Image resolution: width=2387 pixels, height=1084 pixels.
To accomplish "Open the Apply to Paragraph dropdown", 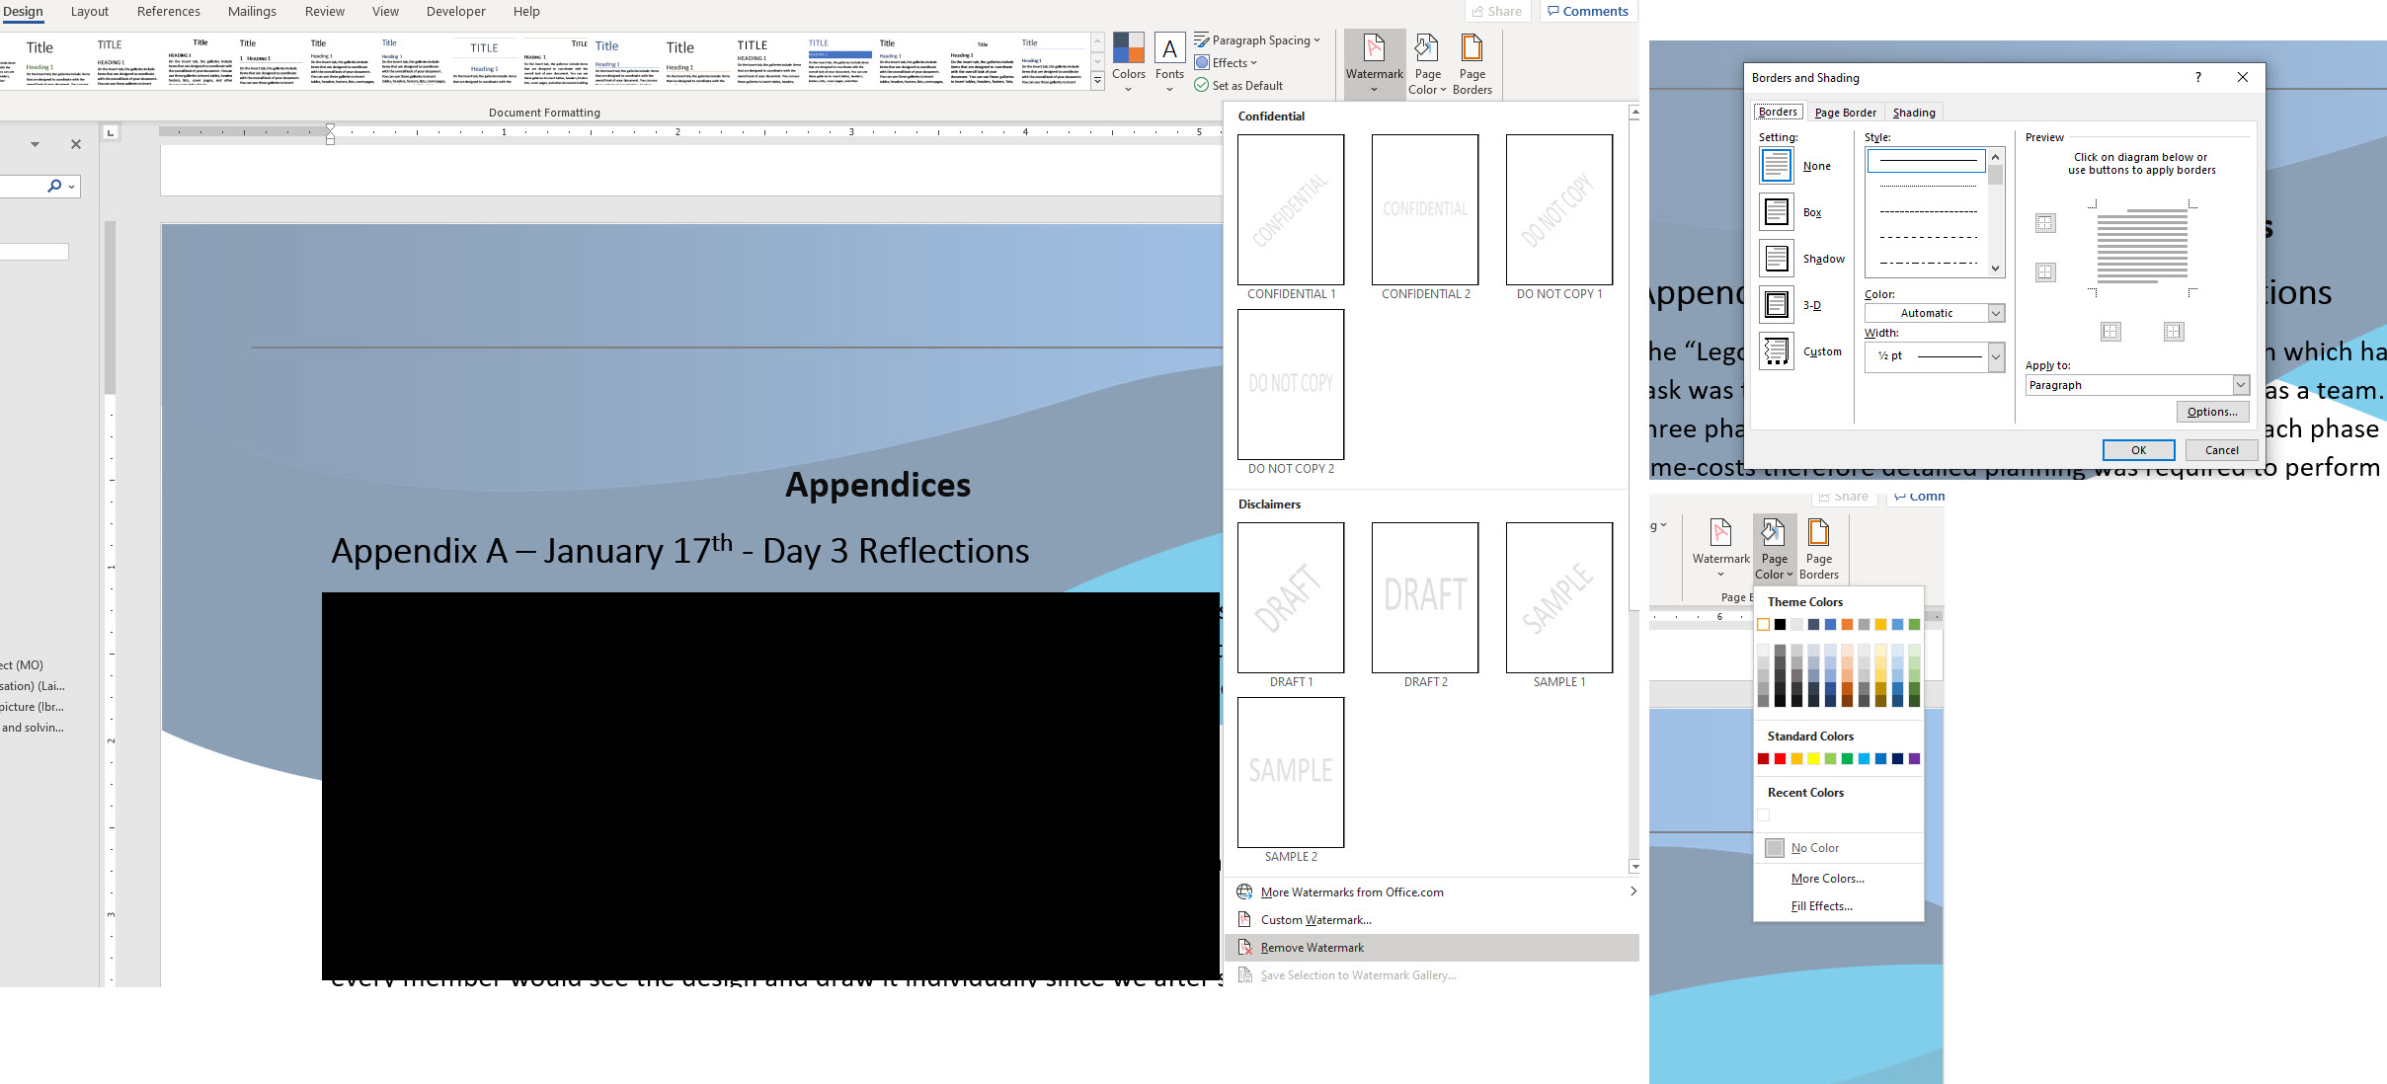I will (x=2240, y=385).
